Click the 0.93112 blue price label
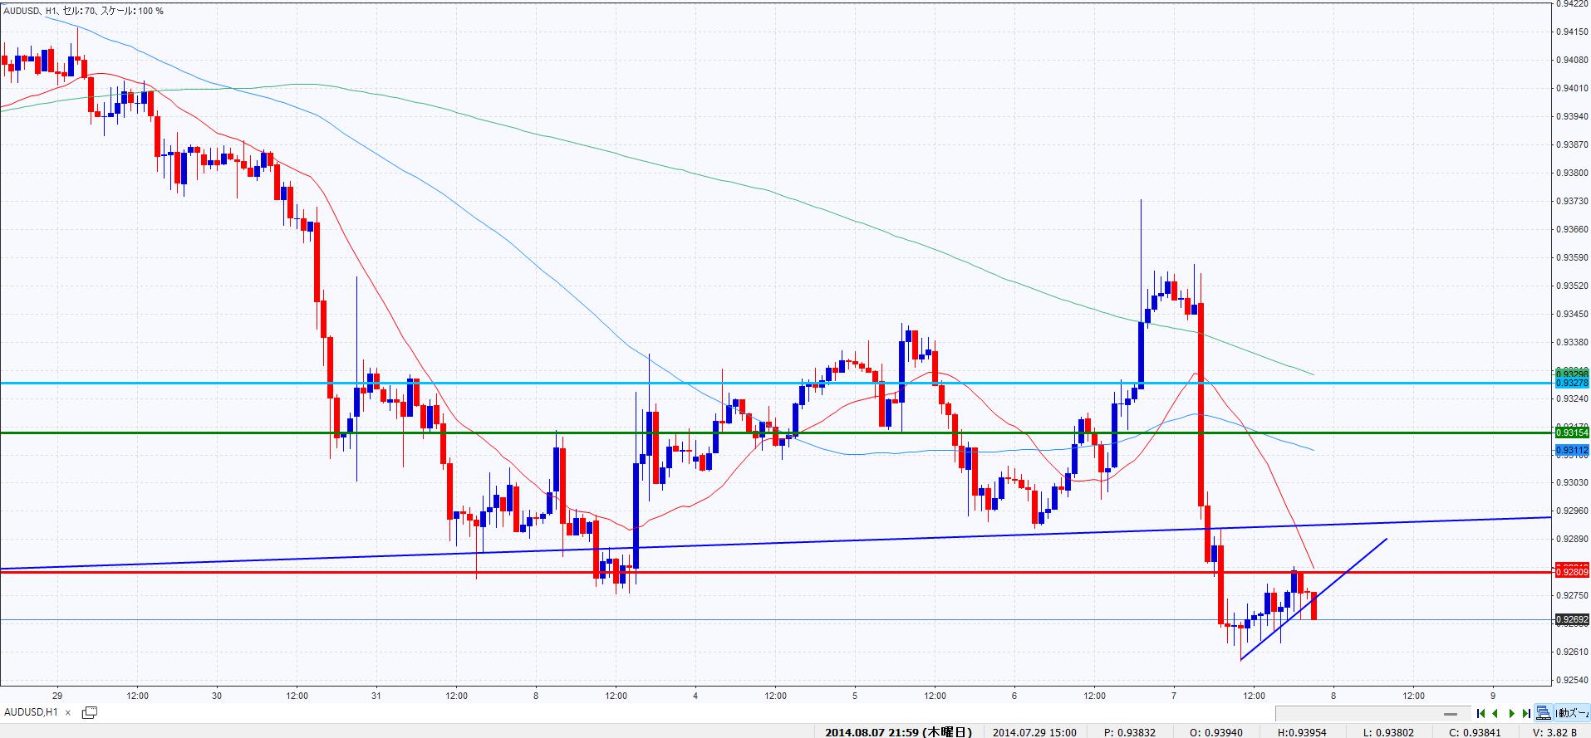Image resolution: width=1591 pixels, height=738 pixels. pos(1570,451)
